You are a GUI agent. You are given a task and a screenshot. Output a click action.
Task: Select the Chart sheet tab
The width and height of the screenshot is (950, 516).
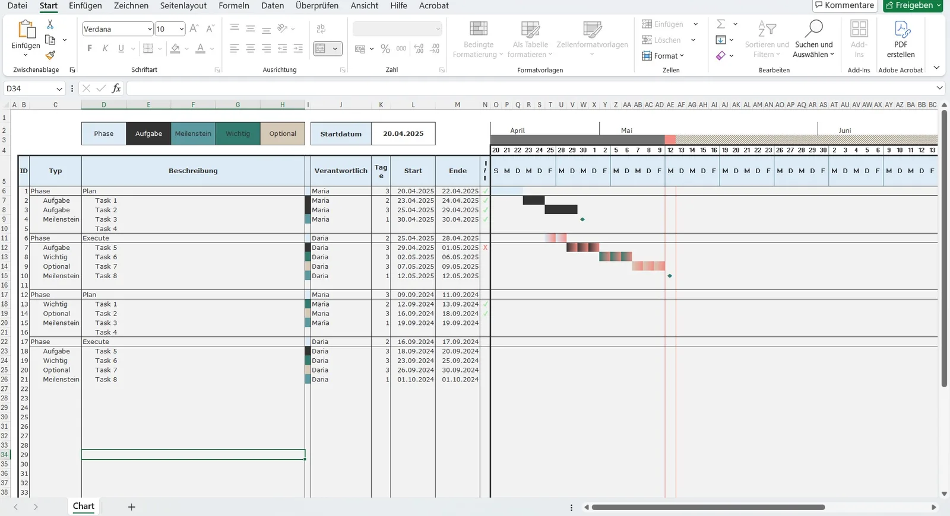[x=84, y=507]
